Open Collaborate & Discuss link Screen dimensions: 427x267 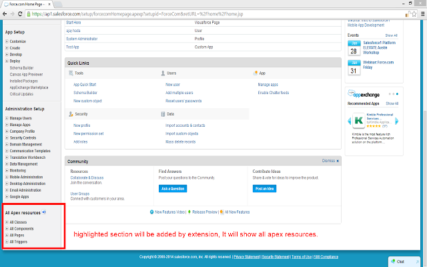point(87,178)
